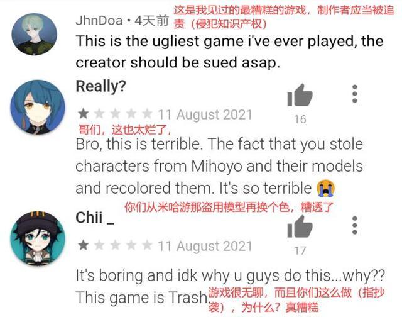Click the review text mentioning Mihoyo

[x=219, y=166]
